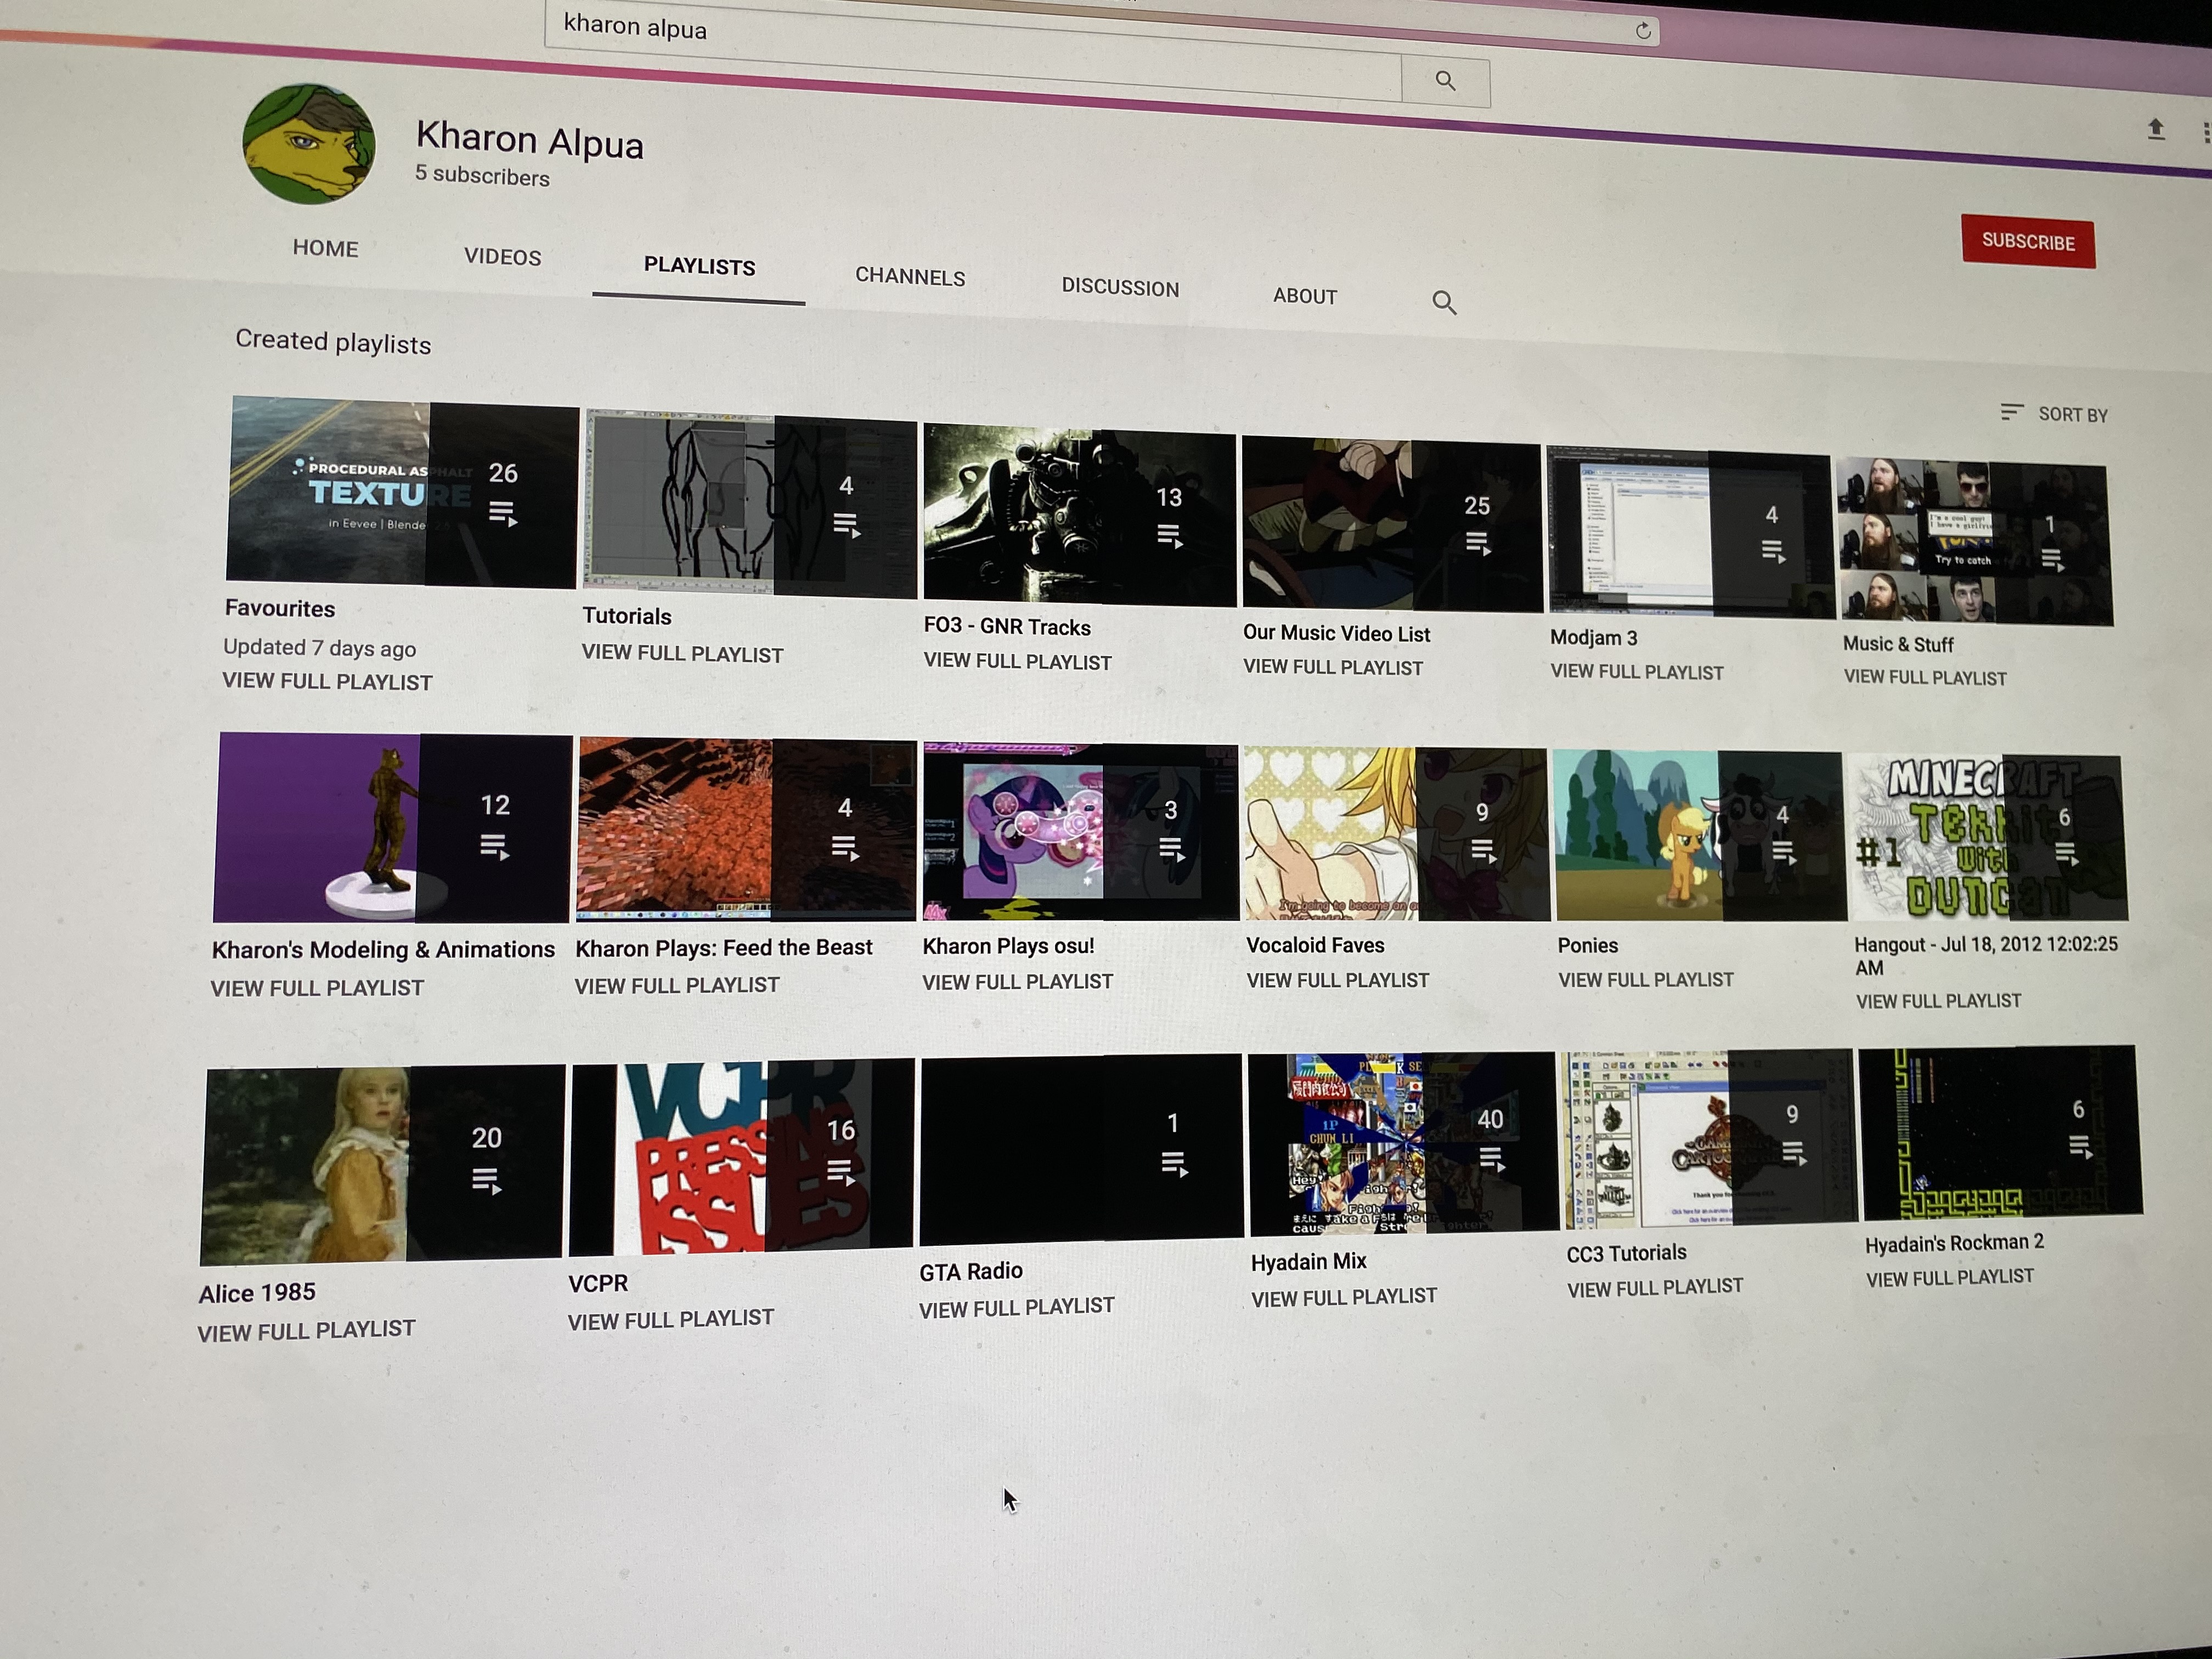The width and height of the screenshot is (2212, 1659).
Task: View full playlist for Music & Stuff
Action: [1924, 677]
